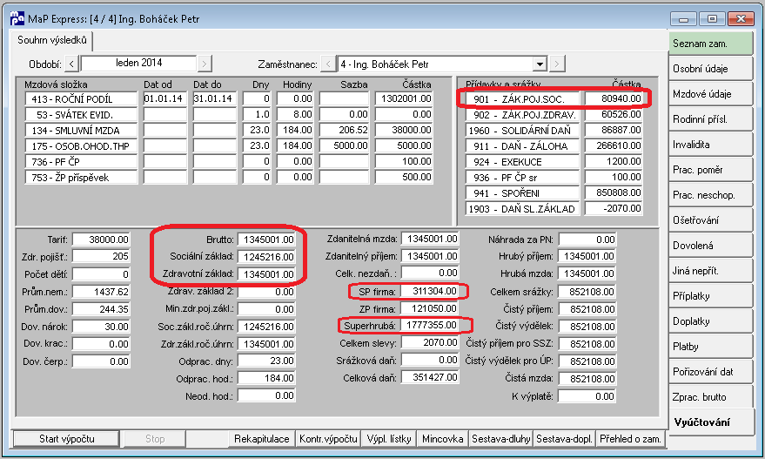Open Sestava-dopl. report
The width and height of the screenshot is (765, 459).
click(x=565, y=438)
